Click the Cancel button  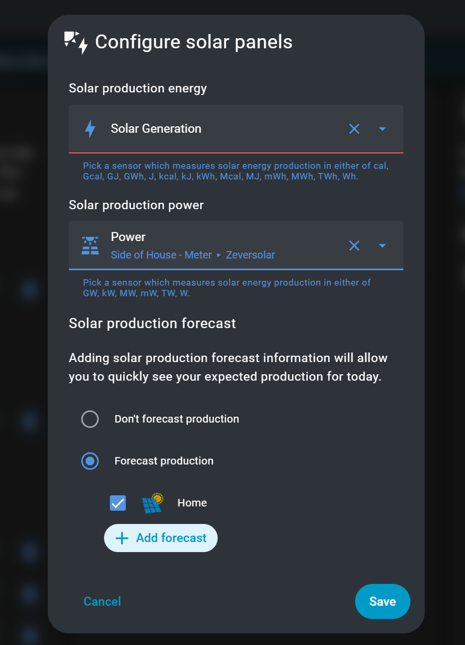tap(102, 601)
